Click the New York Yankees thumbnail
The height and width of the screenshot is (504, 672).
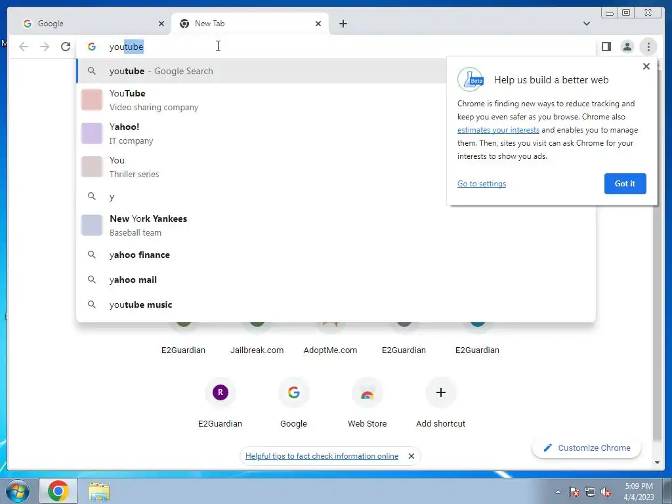click(x=92, y=225)
